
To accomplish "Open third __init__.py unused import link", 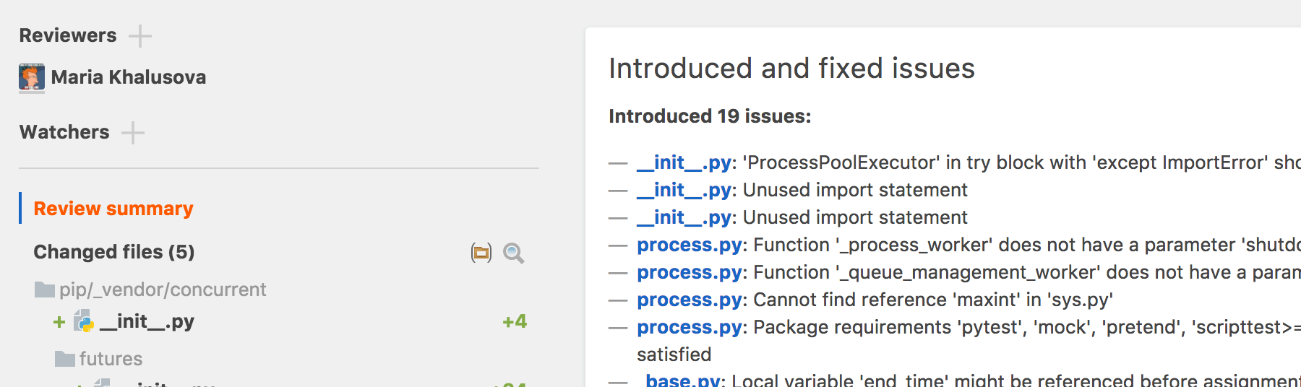I will pyautogui.click(x=684, y=217).
